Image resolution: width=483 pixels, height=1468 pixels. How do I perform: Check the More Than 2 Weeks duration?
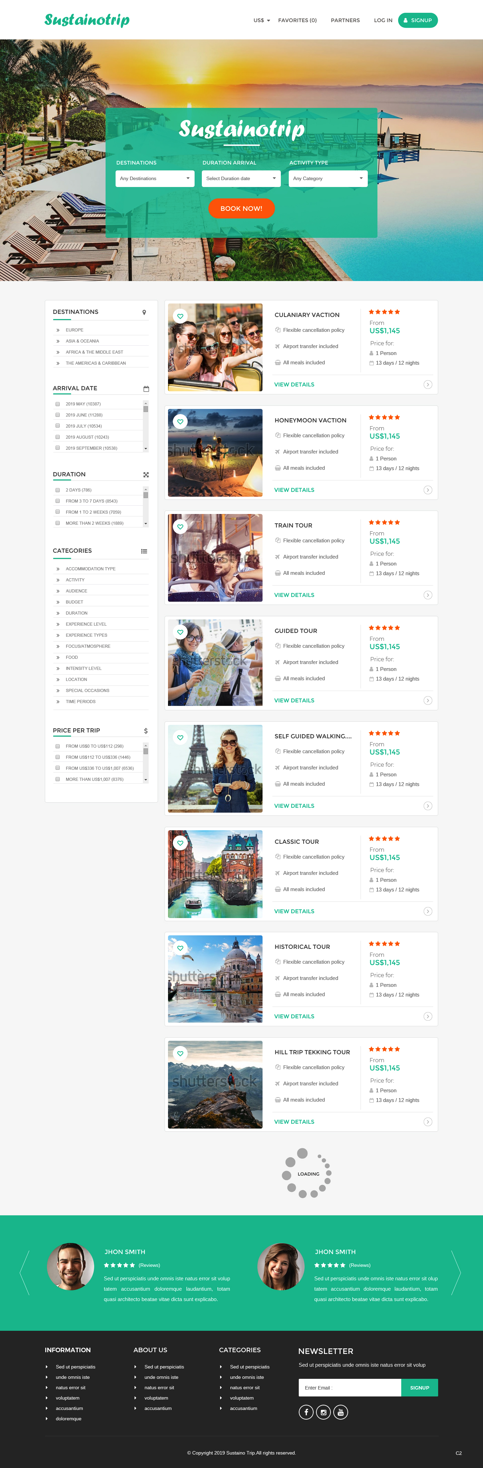click(x=58, y=523)
